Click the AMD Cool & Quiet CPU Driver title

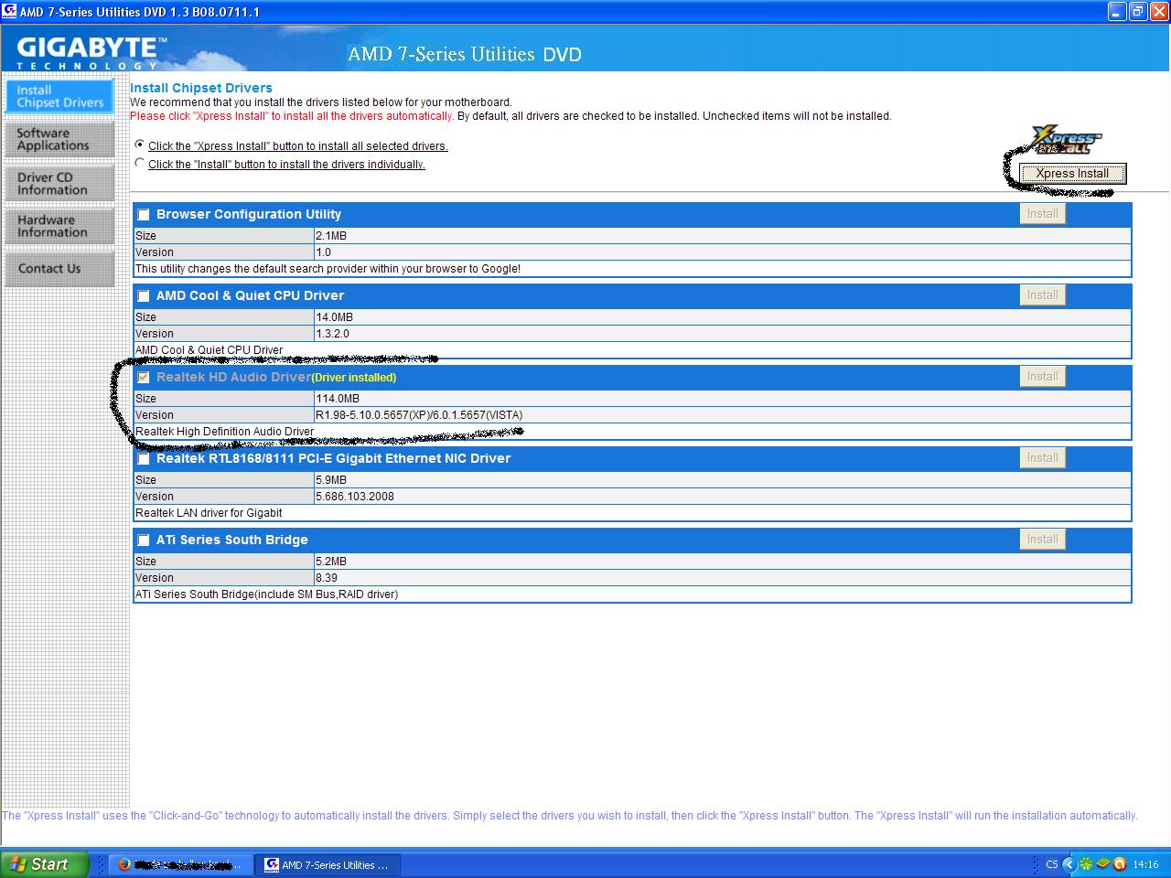tap(250, 295)
